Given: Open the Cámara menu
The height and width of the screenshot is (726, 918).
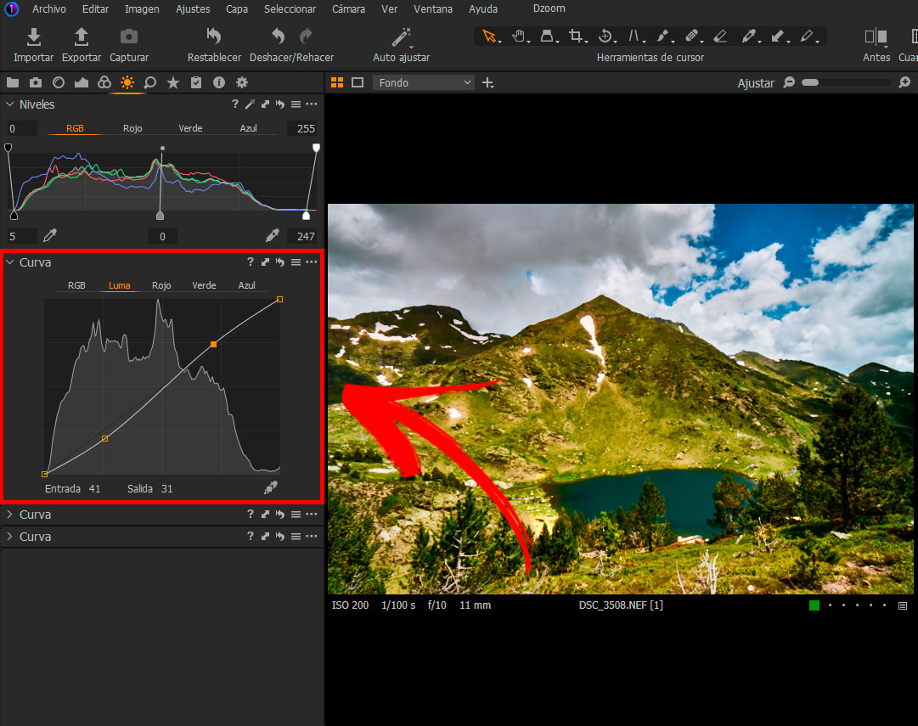Looking at the screenshot, I should pyautogui.click(x=348, y=8).
